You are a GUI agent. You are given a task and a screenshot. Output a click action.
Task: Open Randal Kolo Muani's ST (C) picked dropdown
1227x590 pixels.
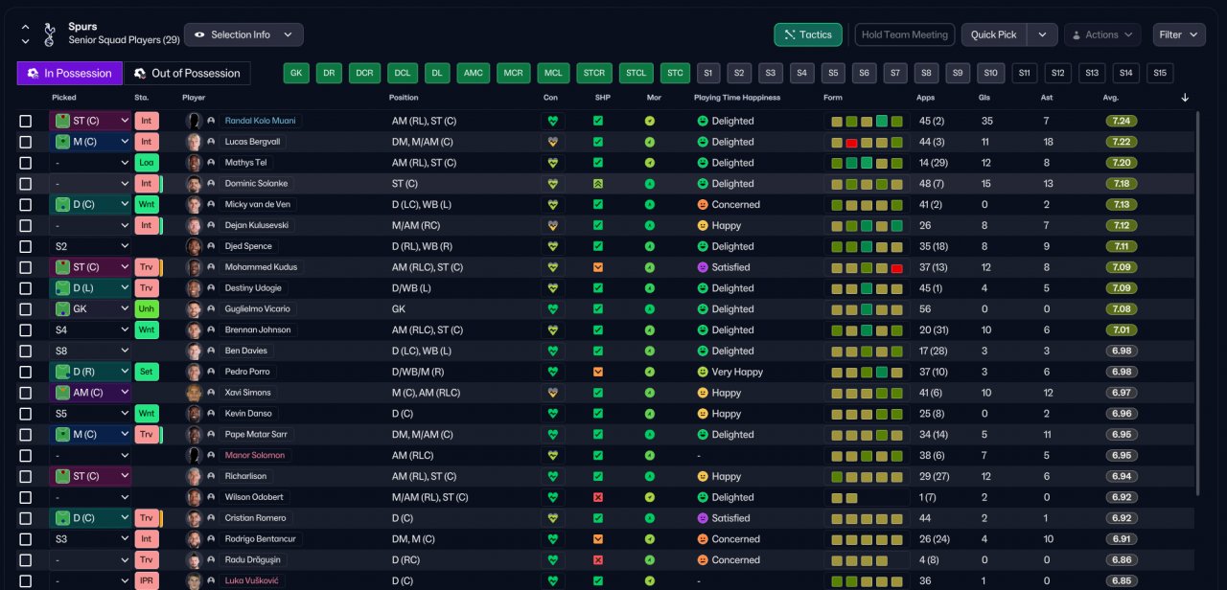coord(90,121)
